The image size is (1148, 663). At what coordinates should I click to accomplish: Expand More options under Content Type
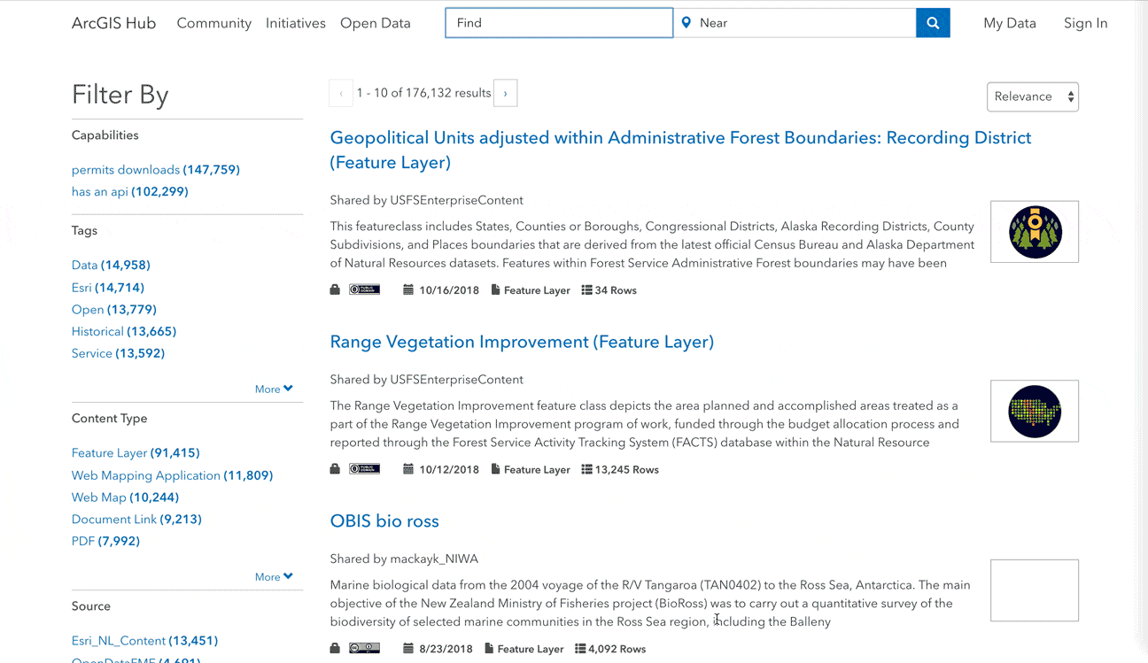274,576
